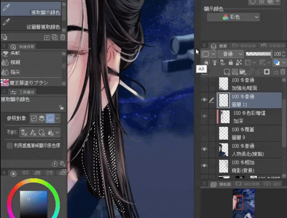
Task: Reset tool property to initial settings
Action: (55, 164)
